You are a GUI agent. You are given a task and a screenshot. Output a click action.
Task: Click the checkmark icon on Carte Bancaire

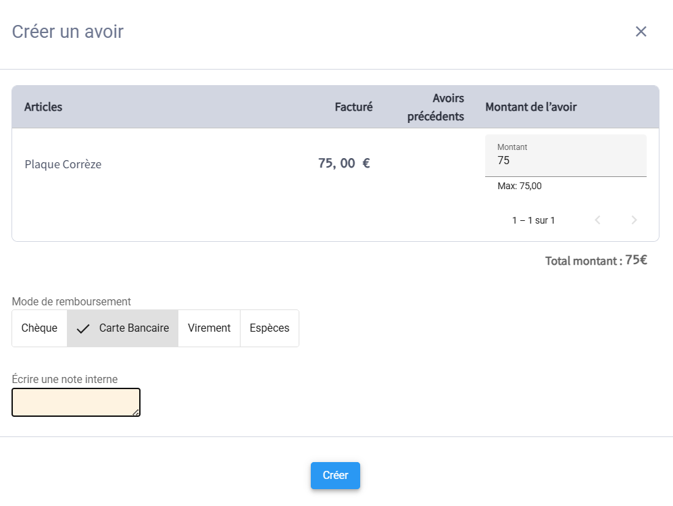[83, 329]
